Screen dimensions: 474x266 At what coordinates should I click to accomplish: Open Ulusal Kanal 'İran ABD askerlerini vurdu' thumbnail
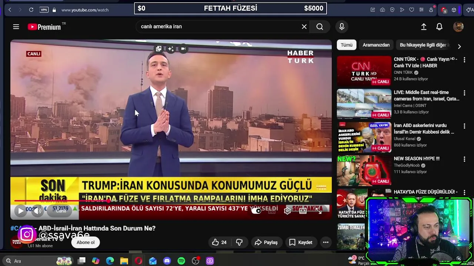[x=364, y=137]
